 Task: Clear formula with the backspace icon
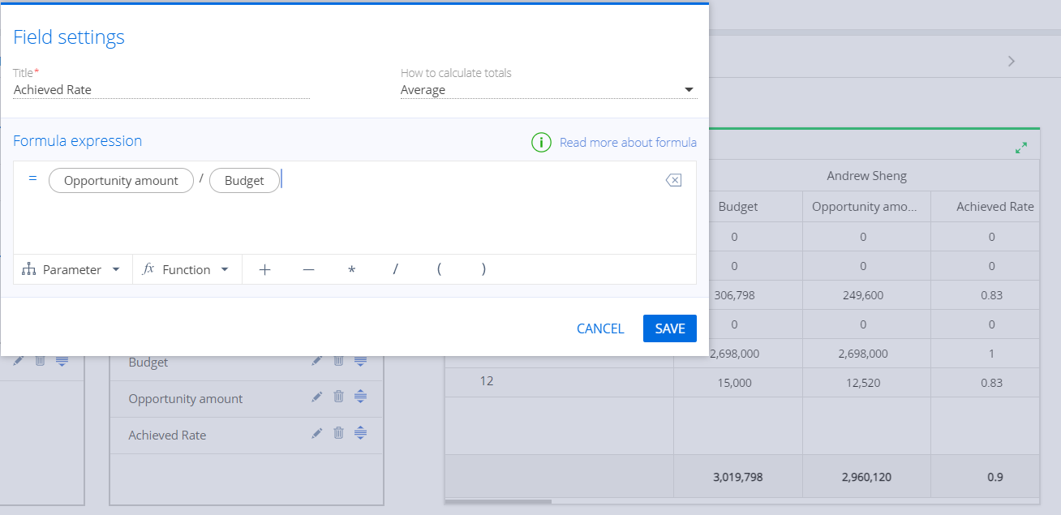(x=673, y=180)
